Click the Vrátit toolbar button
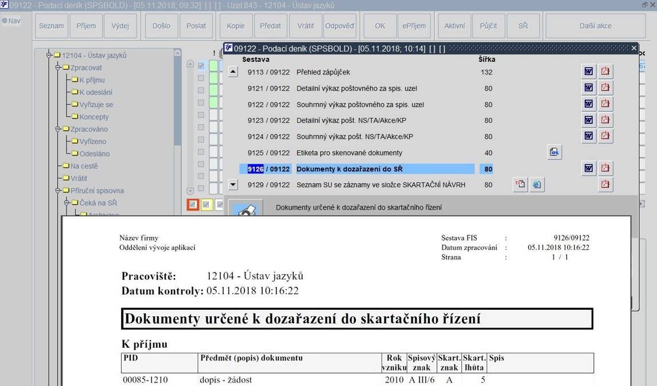657x386 pixels. [x=305, y=26]
